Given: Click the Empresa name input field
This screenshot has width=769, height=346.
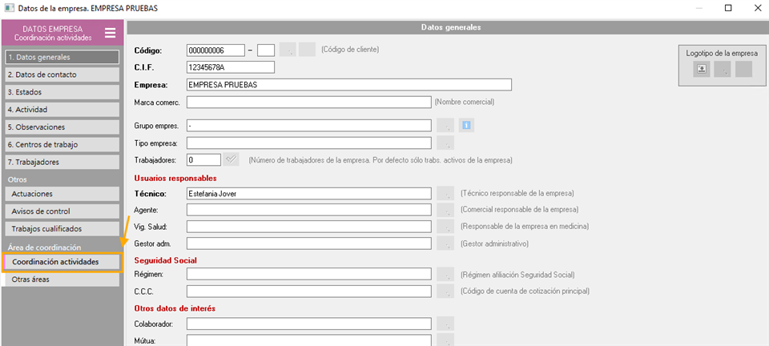Looking at the screenshot, I should [349, 85].
